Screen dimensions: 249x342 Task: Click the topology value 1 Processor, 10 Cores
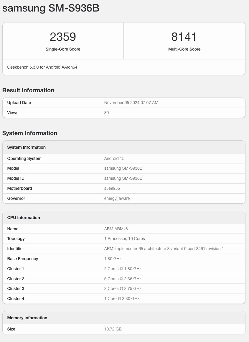point(124,239)
